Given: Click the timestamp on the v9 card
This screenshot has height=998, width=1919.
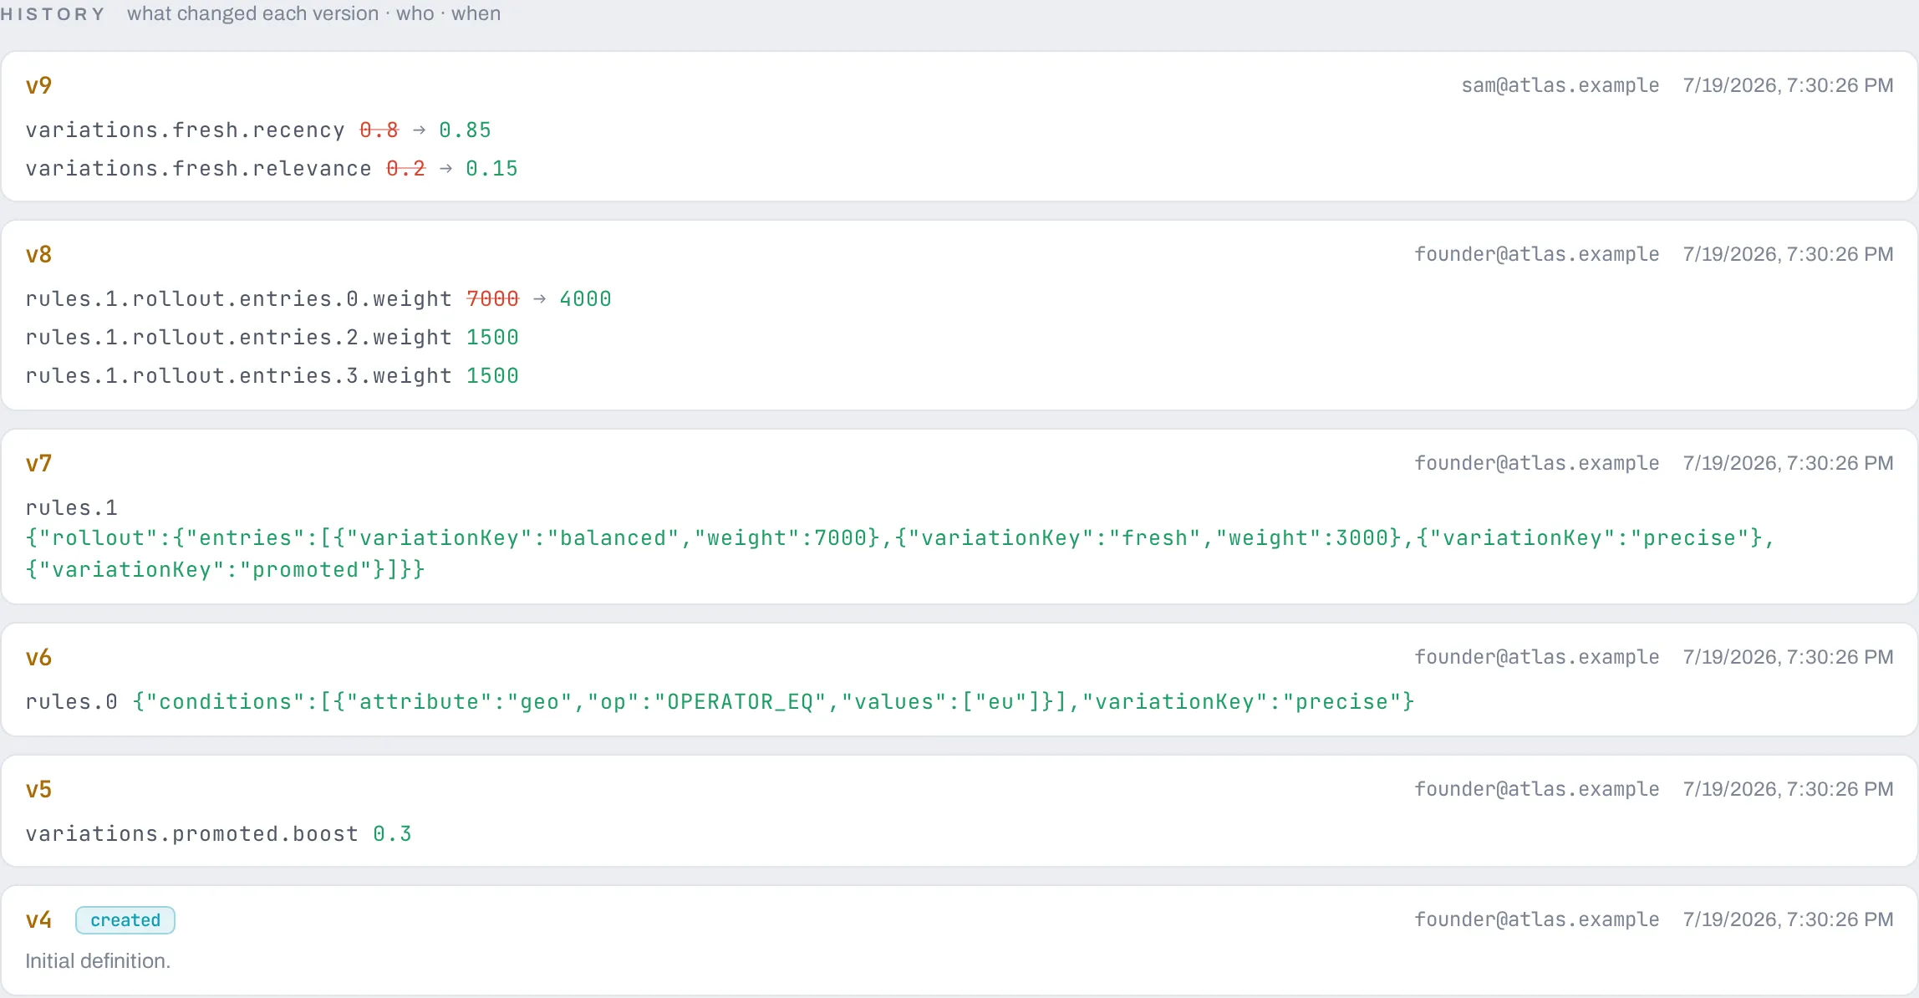Looking at the screenshot, I should click(x=1788, y=85).
